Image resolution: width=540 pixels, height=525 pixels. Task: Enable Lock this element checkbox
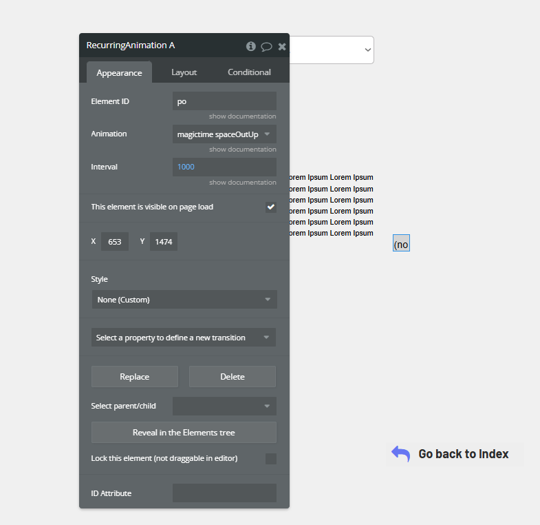click(x=271, y=459)
